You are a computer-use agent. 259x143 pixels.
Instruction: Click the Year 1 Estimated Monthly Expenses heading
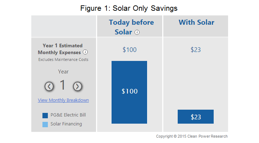coord(60,49)
